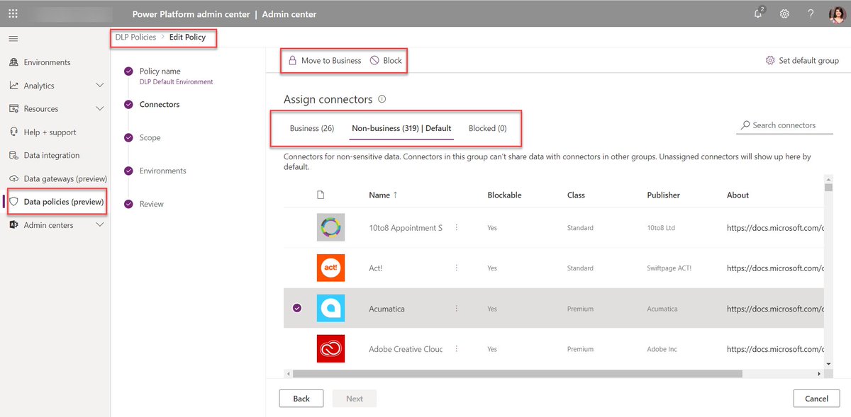Open the app launcher waffle icon
Image resolution: width=851 pixels, height=417 pixels.
(13, 13)
